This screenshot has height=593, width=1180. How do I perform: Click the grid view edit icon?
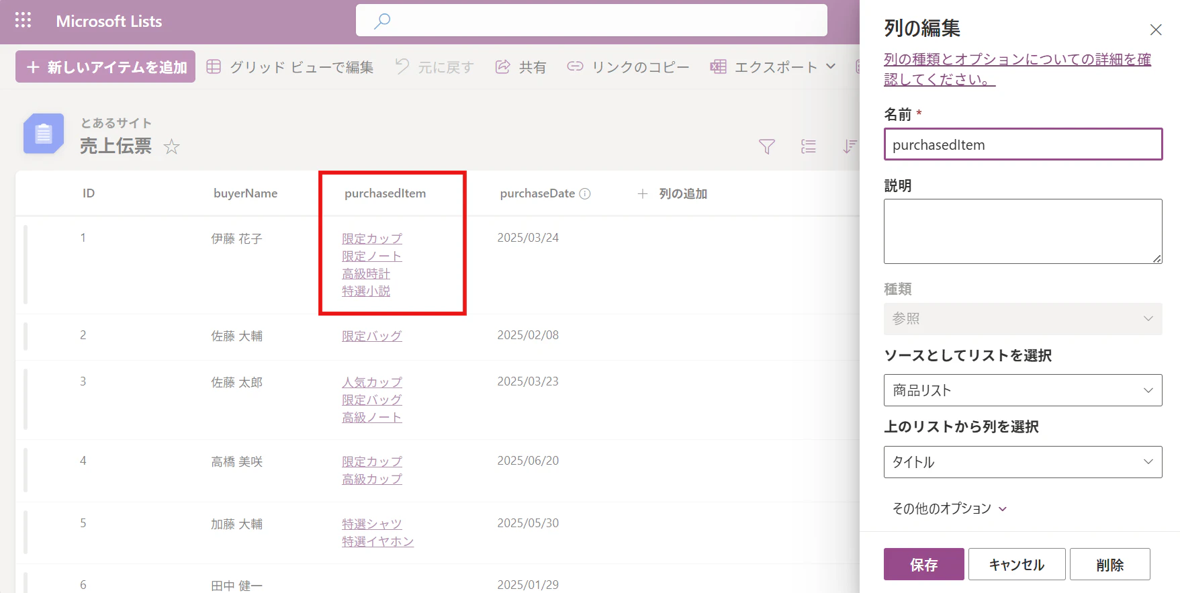(214, 66)
